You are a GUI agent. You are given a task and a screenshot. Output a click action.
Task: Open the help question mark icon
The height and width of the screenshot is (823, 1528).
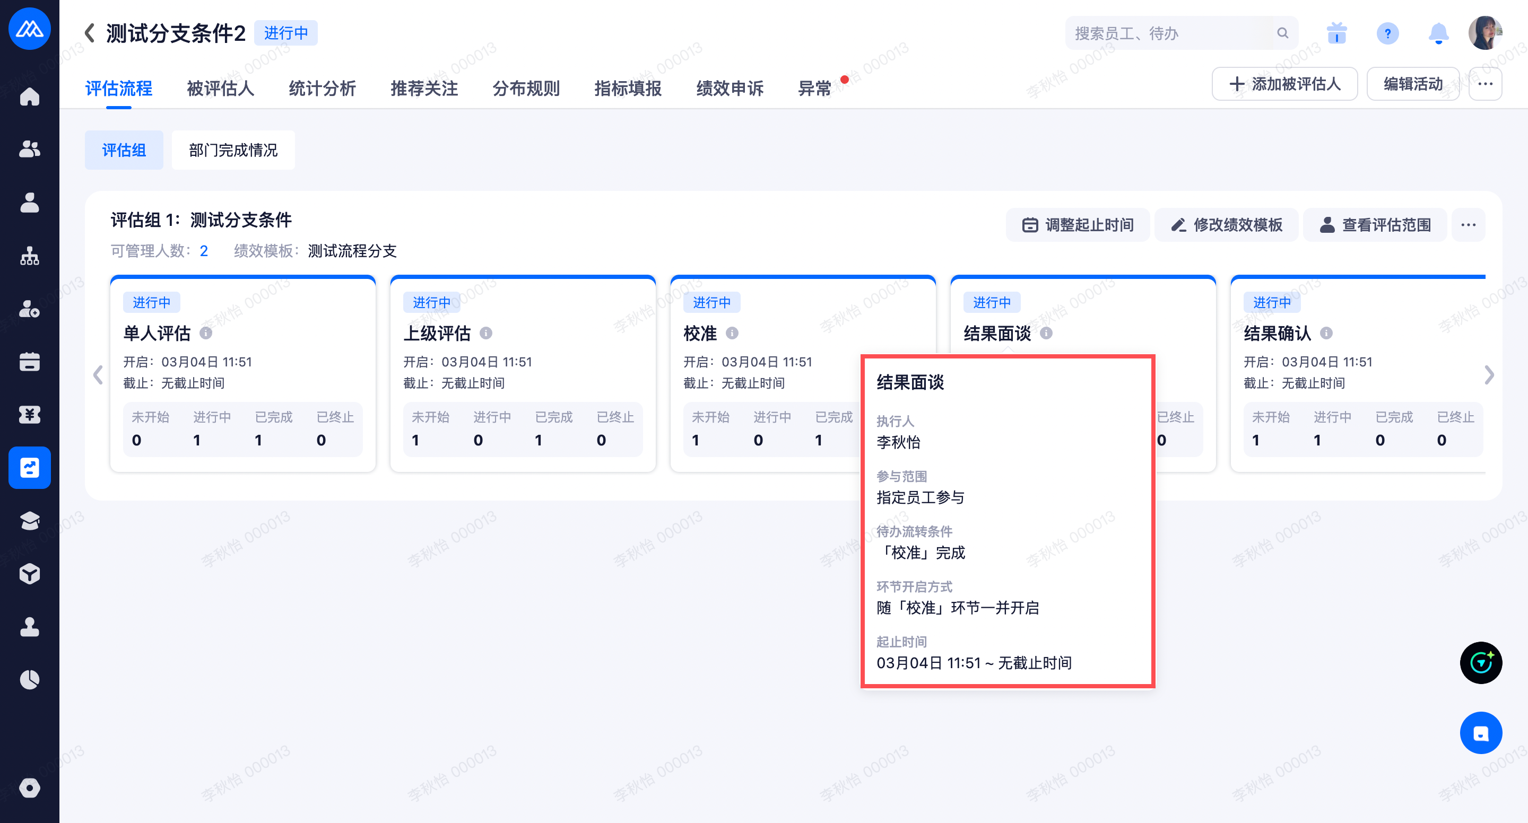(x=1387, y=33)
